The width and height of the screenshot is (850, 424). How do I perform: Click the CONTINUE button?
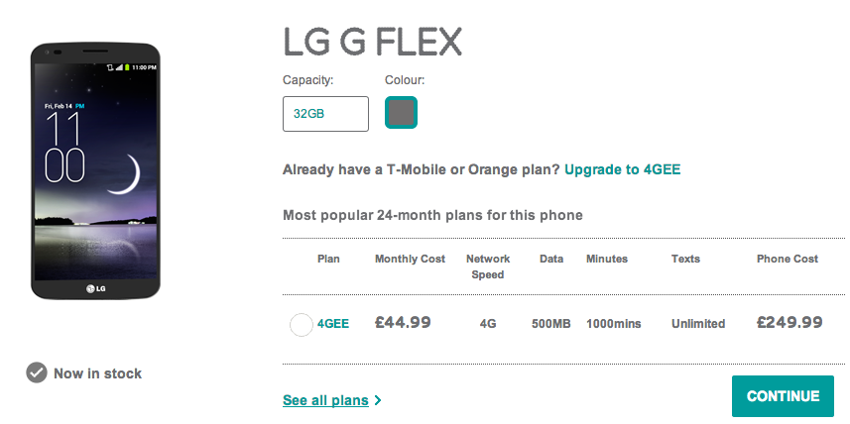coord(783,396)
